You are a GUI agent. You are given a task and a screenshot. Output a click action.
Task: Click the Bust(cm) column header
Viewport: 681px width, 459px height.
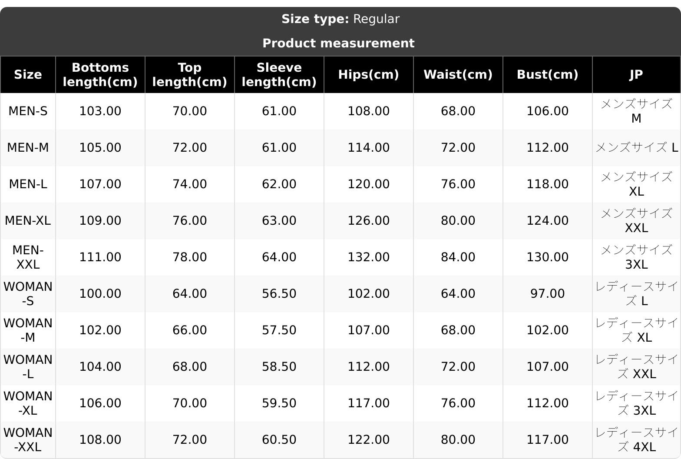[x=548, y=74]
